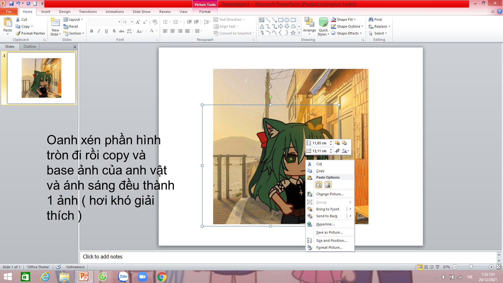
Task: Click Change Picture in context menu
Action: pyautogui.click(x=330, y=194)
